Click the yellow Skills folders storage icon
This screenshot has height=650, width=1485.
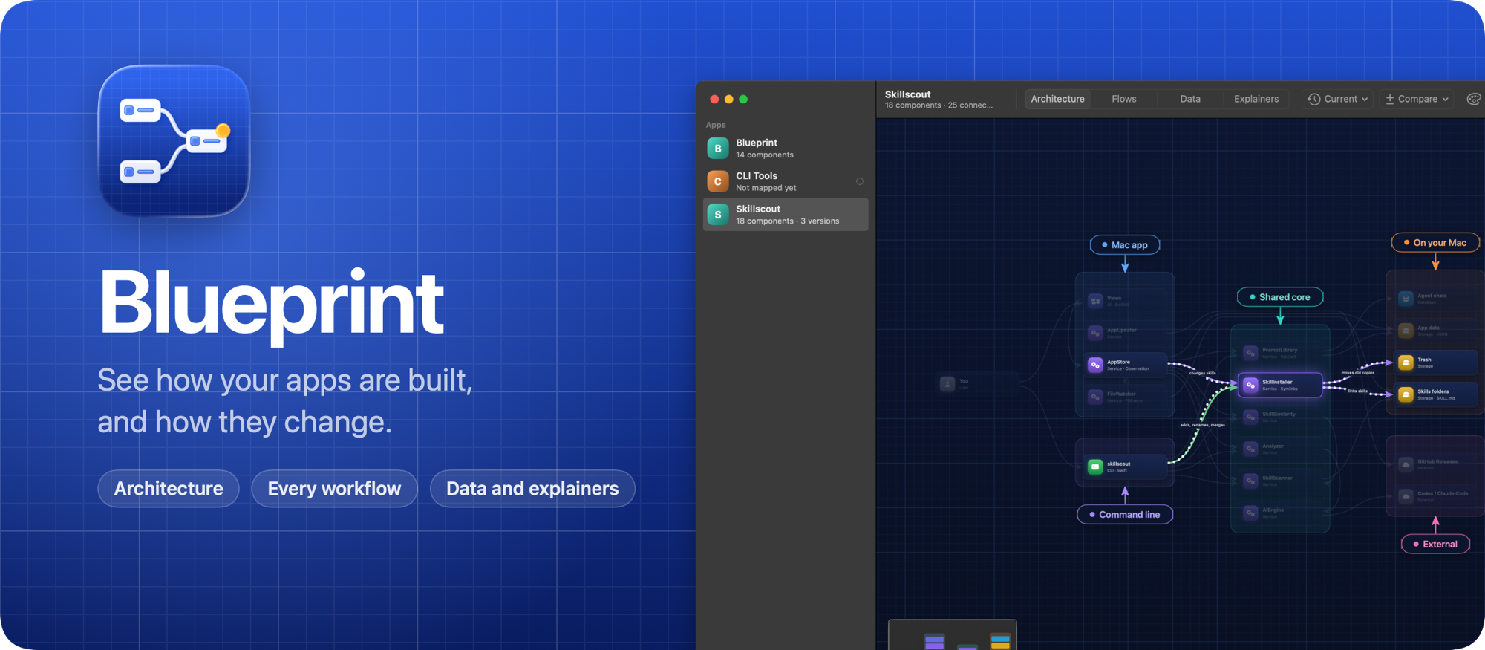1406,394
